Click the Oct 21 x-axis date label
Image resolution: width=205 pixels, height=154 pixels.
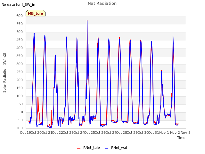click(x=47, y=133)
